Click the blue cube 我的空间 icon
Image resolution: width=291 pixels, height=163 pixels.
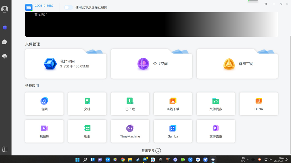click(x=50, y=64)
